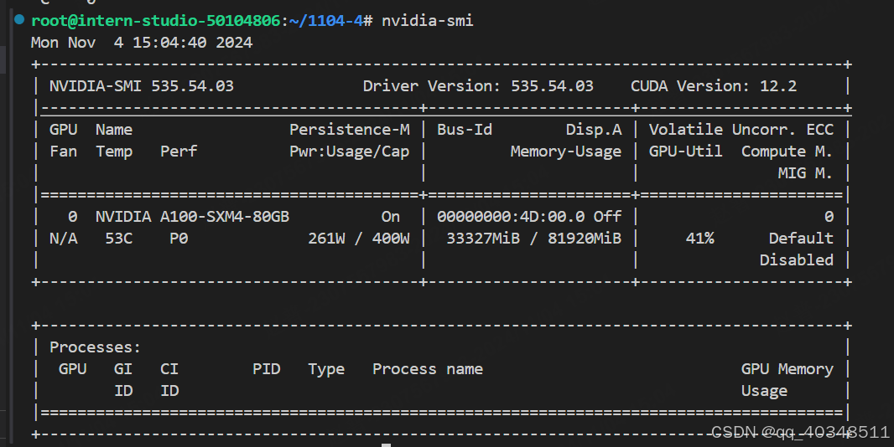This screenshot has width=894, height=447.
Task: Select Driver Version: 535.54.03
Action: [x=478, y=86]
